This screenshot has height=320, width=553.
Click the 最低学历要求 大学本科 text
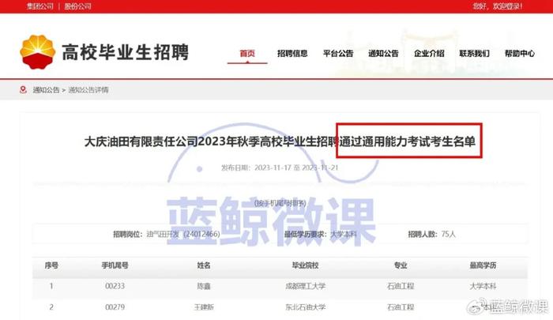click(x=321, y=234)
